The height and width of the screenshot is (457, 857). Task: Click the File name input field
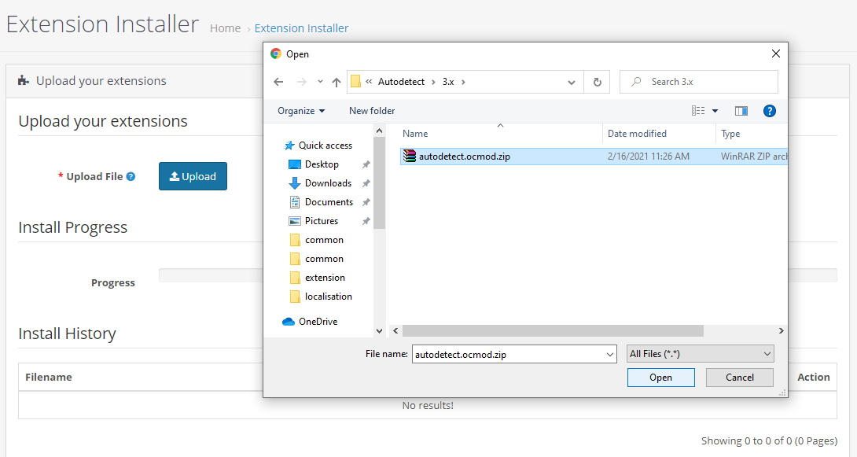(x=508, y=354)
